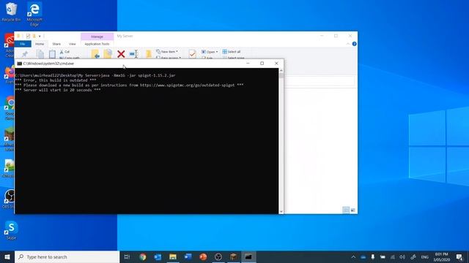Click the cmd.exe title bar icon
The image size is (469, 263).
(x=20, y=64)
